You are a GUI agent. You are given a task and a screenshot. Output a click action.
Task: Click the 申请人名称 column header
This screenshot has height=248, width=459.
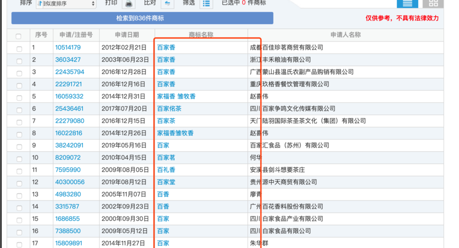[345, 35]
